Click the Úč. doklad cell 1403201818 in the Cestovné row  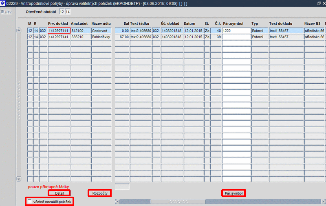click(172, 30)
